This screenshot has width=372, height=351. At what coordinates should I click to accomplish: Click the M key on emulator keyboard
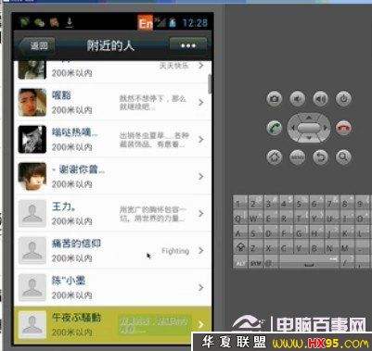(347, 247)
